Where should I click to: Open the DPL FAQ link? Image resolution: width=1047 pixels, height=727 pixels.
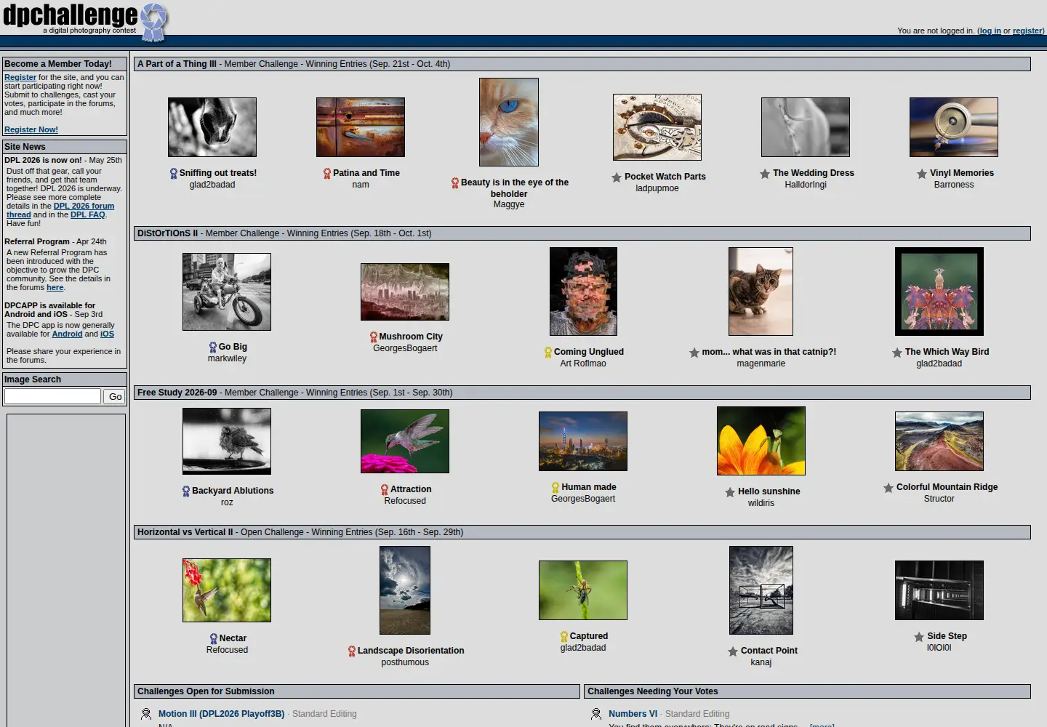88,214
